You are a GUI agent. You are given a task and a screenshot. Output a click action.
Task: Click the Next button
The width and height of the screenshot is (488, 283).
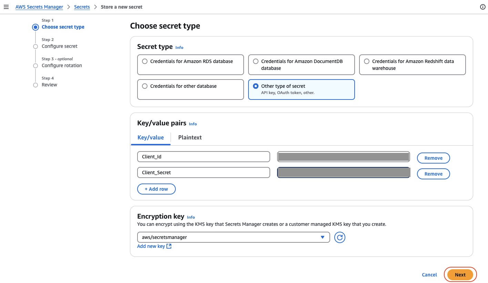pos(460,274)
